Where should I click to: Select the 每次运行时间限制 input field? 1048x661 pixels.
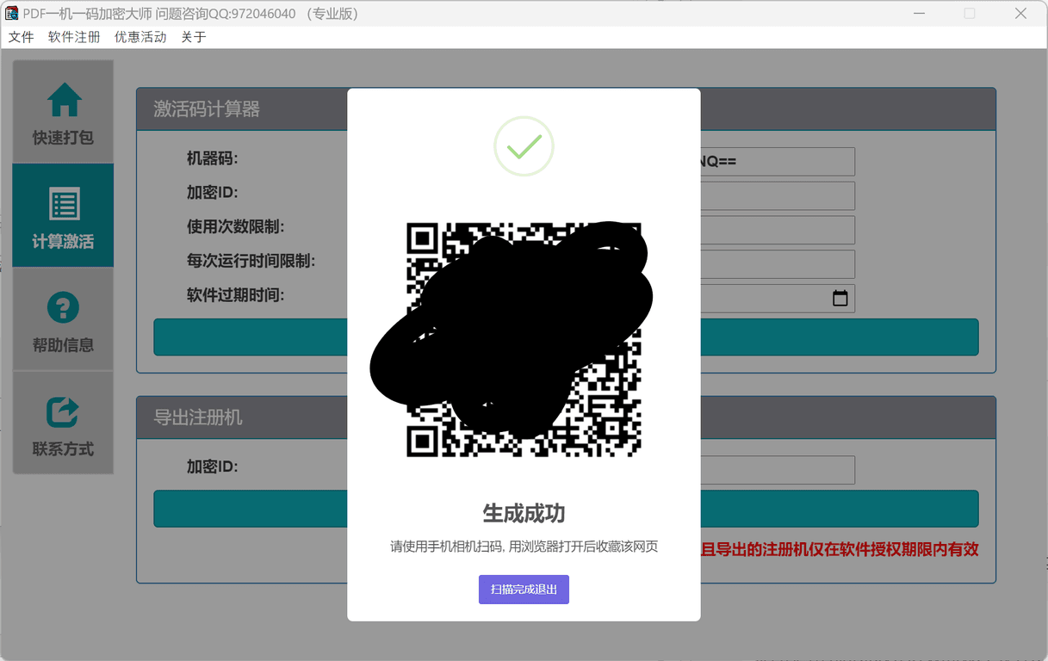pos(777,264)
